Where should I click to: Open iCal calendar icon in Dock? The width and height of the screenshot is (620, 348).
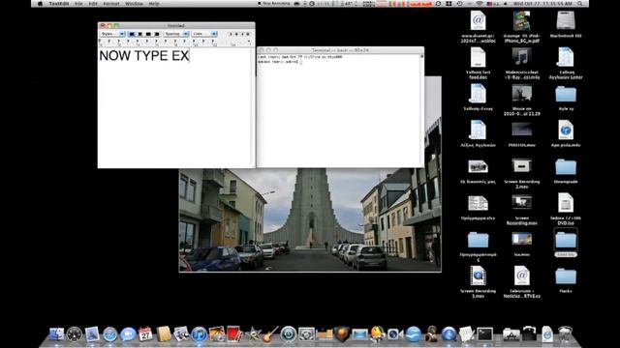pyautogui.click(x=145, y=334)
